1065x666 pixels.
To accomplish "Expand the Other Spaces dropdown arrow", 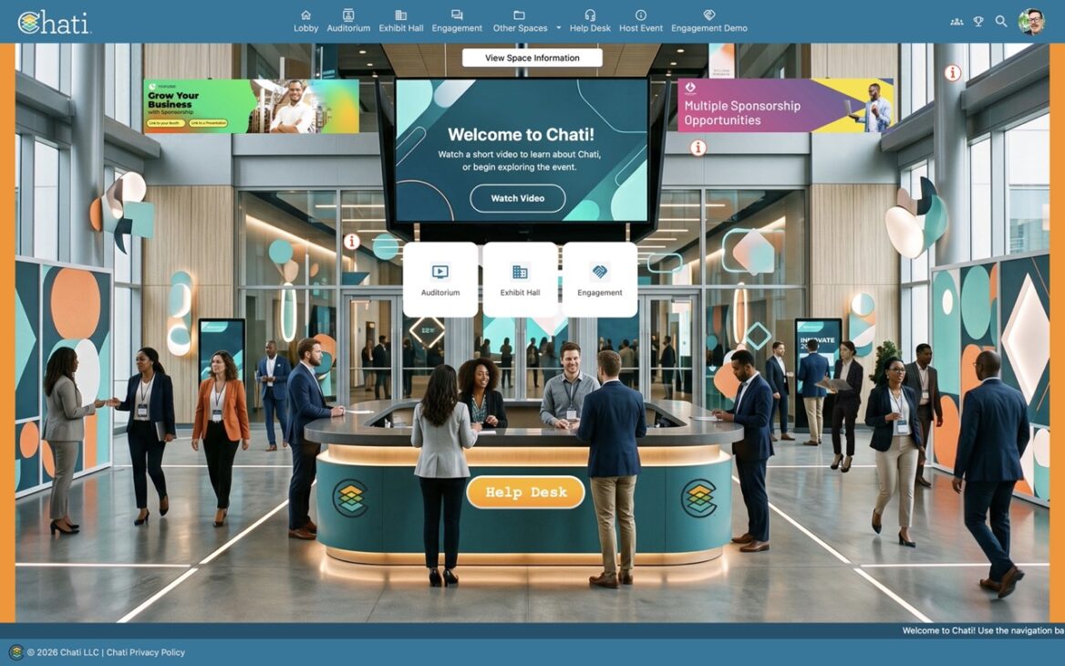I will coord(558,28).
